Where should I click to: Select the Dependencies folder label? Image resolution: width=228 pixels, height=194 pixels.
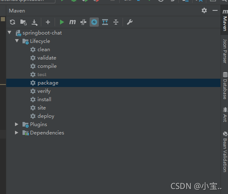coord(47,133)
